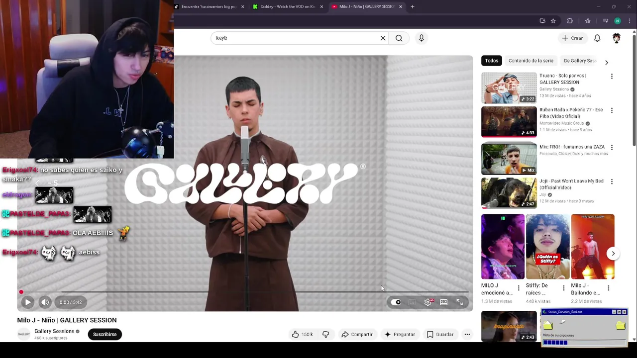The width and height of the screenshot is (637, 358).
Task: Open more actions menu below the video
Action: coord(467,335)
